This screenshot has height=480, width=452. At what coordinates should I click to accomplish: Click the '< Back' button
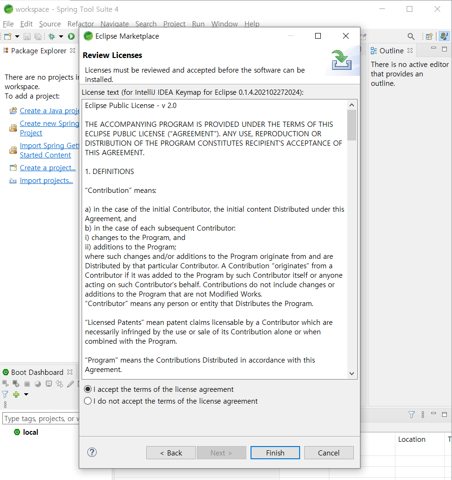(x=171, y=453)
